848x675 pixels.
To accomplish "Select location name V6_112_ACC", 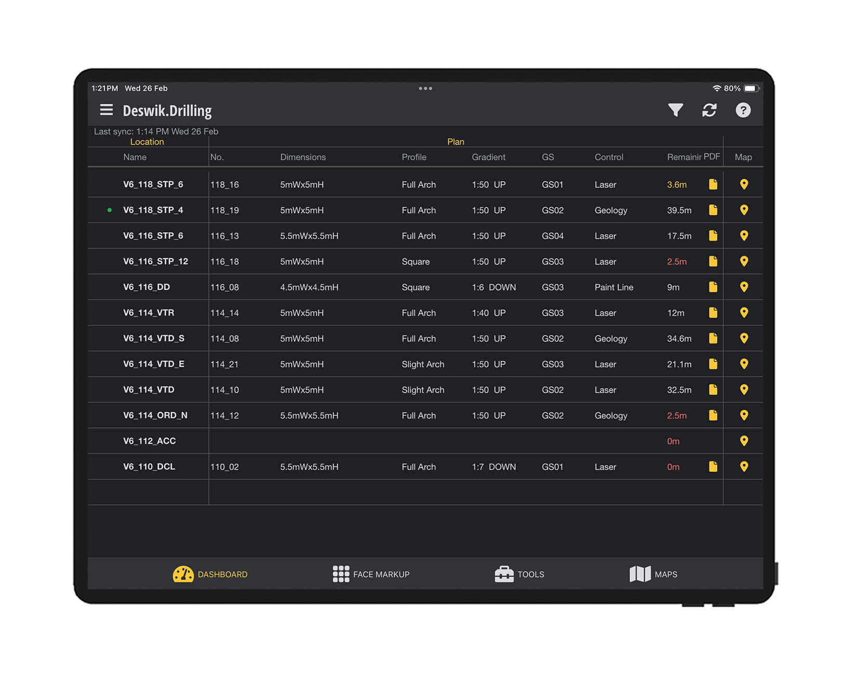I will (149, 441).
